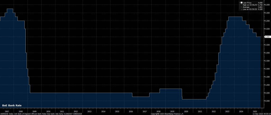Viewport: 271px width, 115px height.
Task: Select the Last Price legend entry
Action: point(247,2)
